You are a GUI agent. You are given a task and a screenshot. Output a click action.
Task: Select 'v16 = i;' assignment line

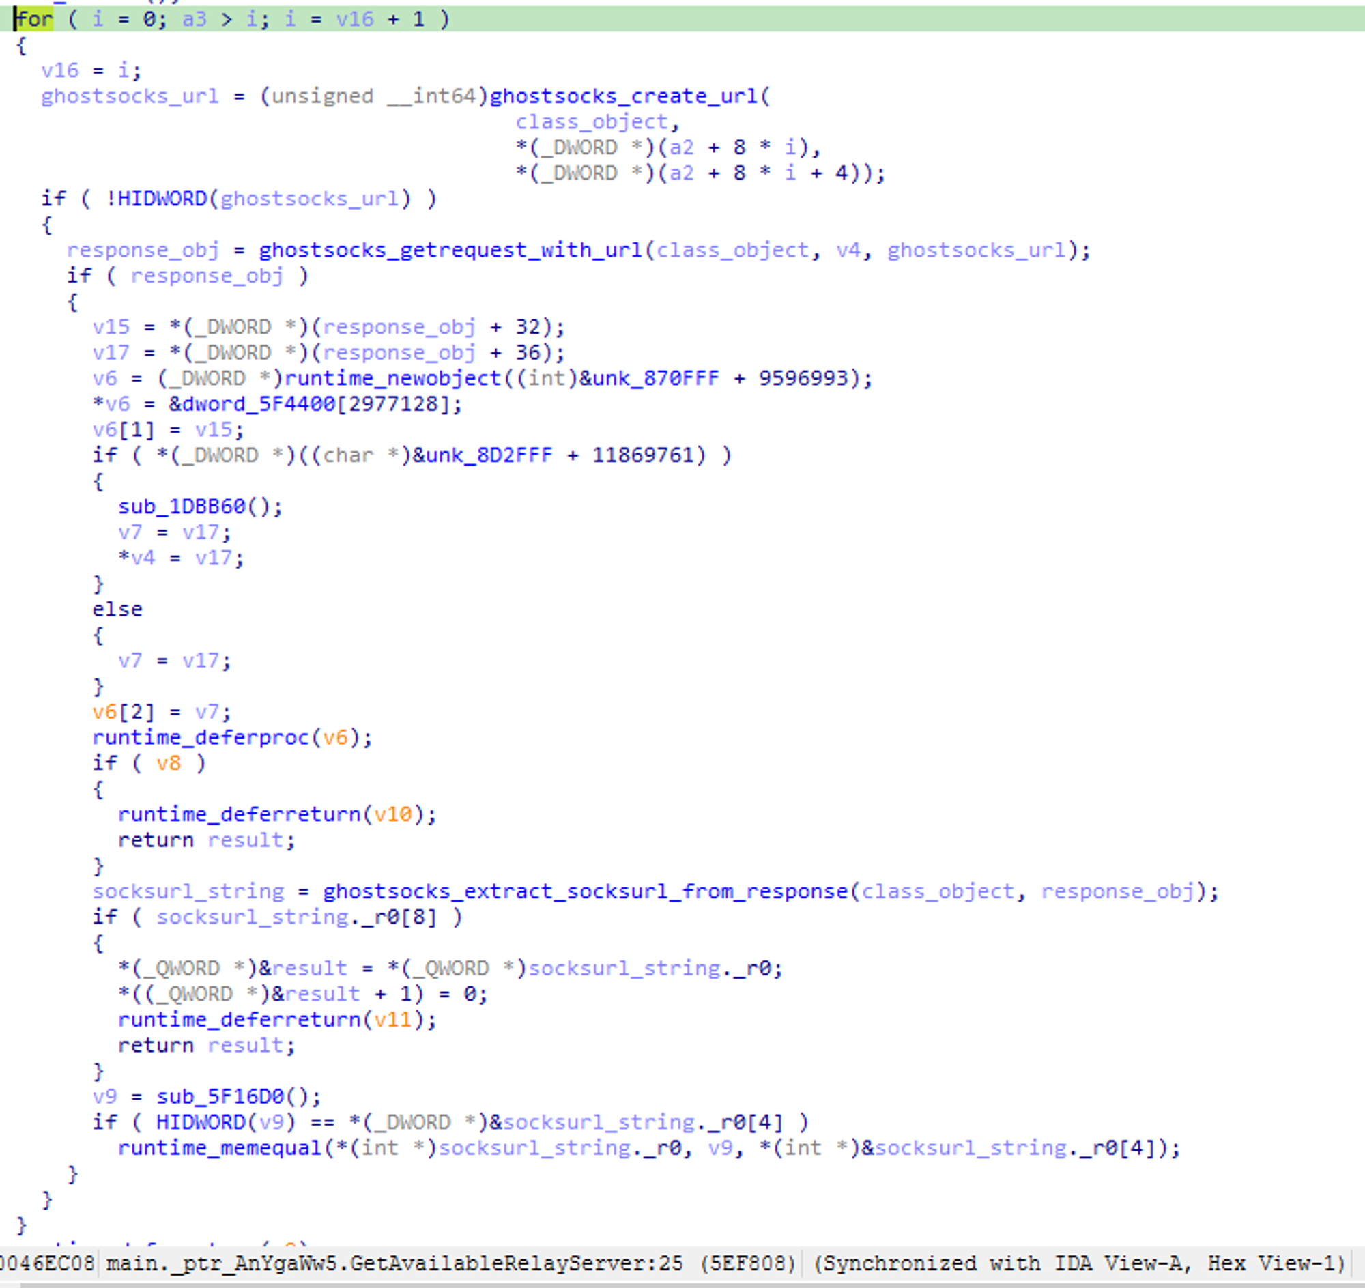point(91,71)
